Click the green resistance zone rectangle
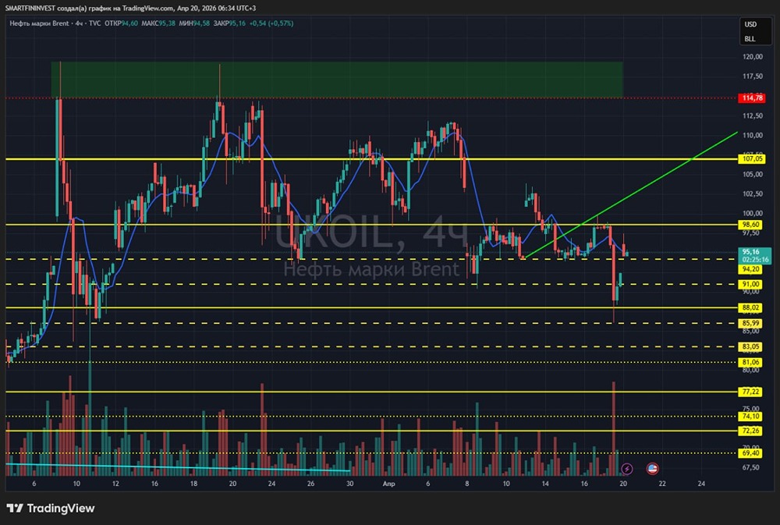The image size is (780, 525). (335, 79)
